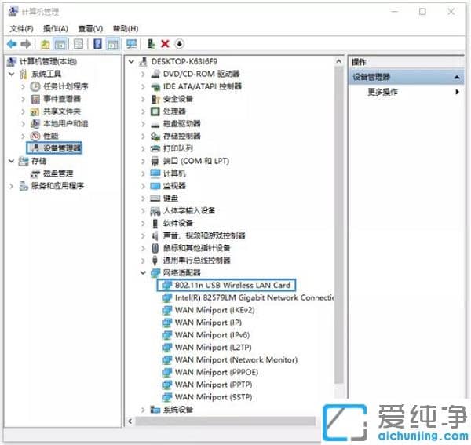Click the scroll-up arrow of device list
The height and width of the screenshot is (445, 471).
(x=339, y=61)
